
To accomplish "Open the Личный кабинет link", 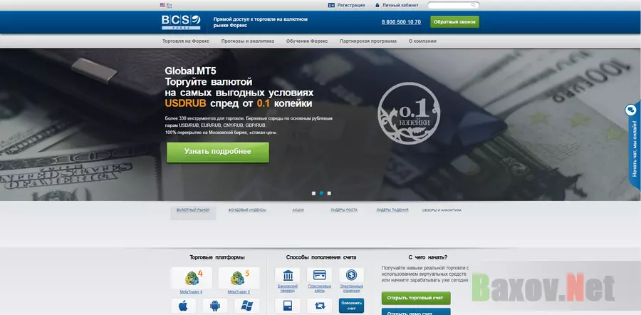I will click(x=400, y=5).
